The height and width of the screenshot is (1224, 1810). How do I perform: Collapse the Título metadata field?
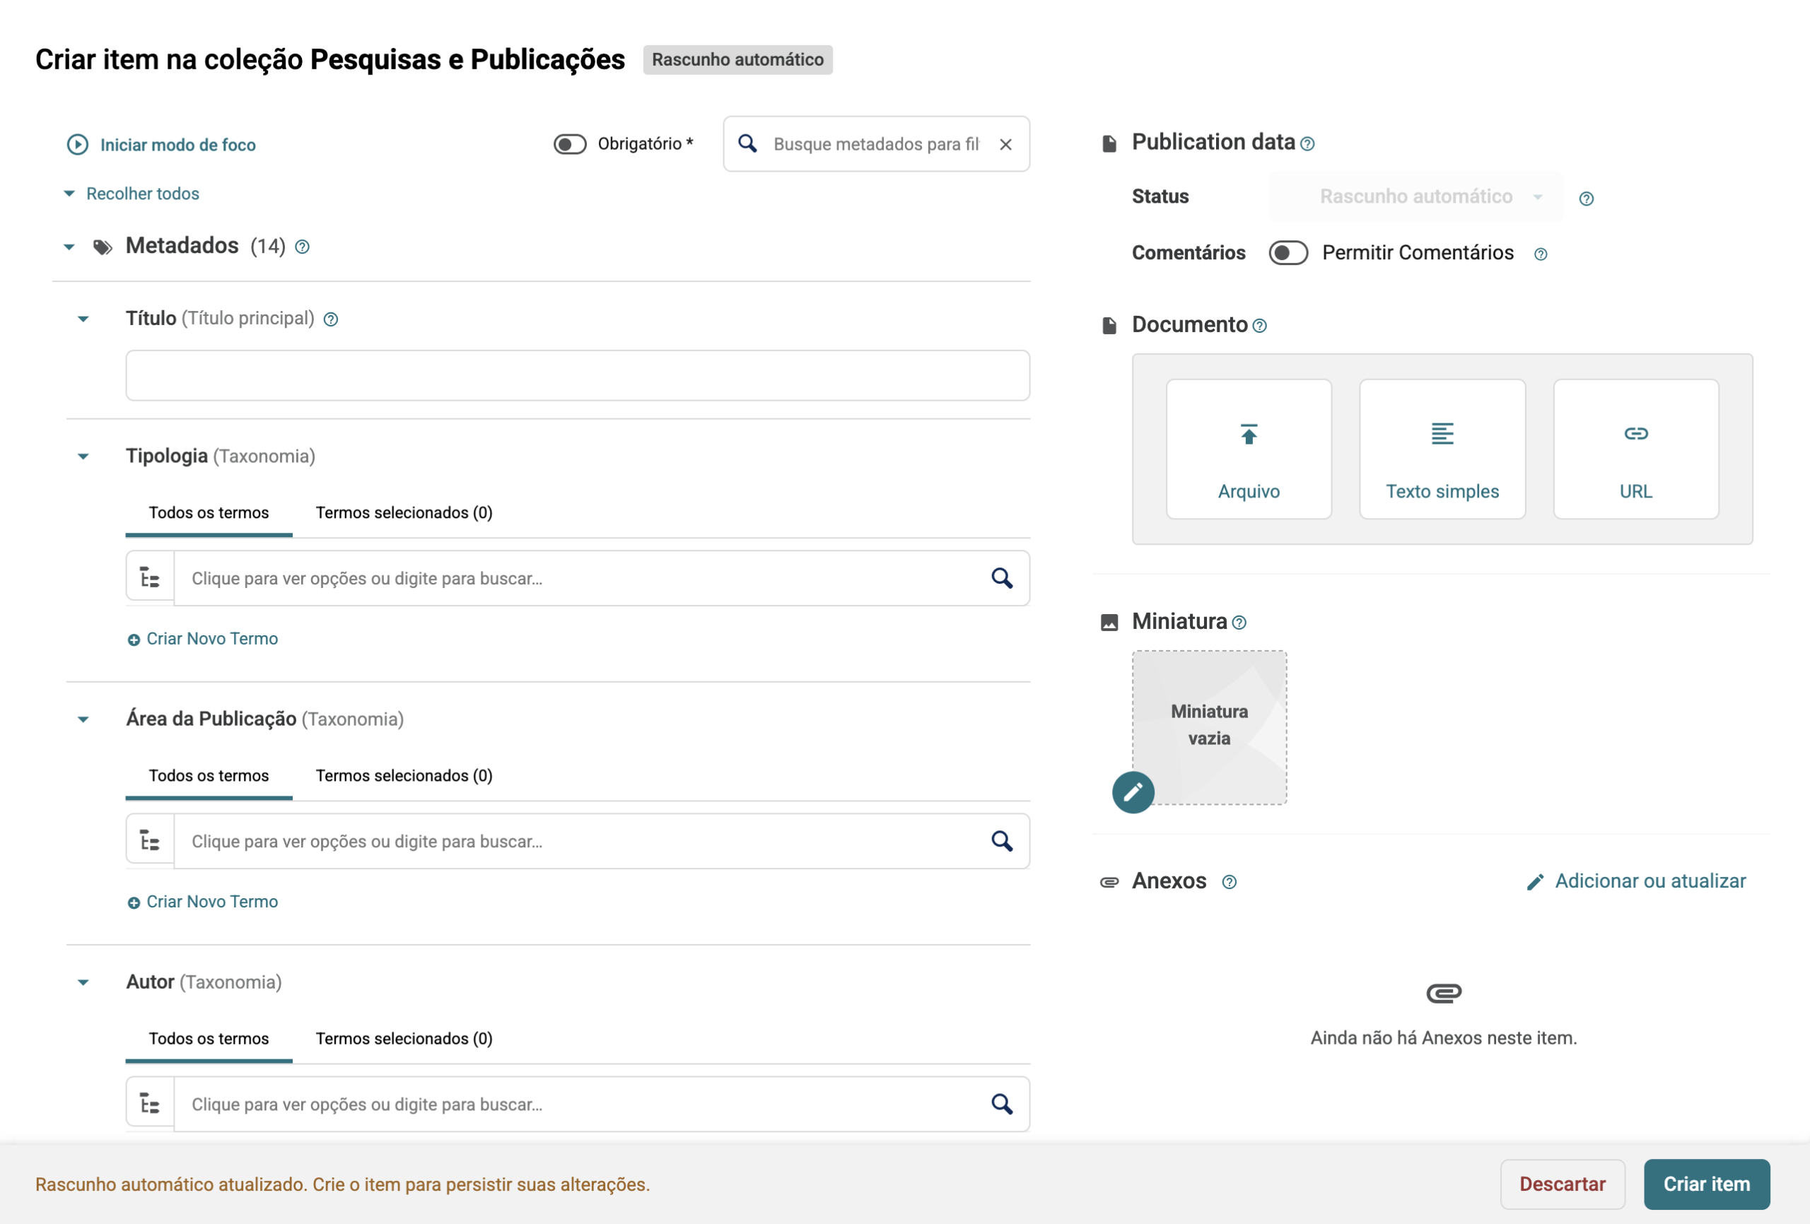click(83, 319)
